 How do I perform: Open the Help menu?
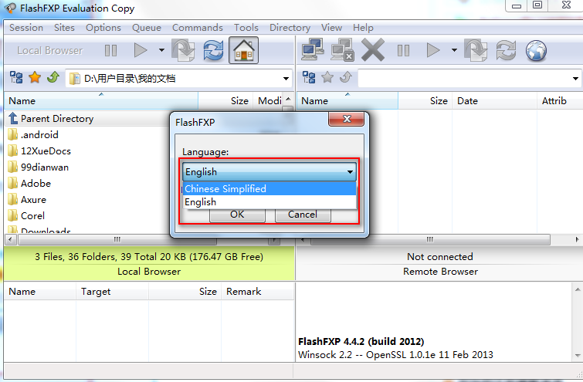tap(363, 28)
